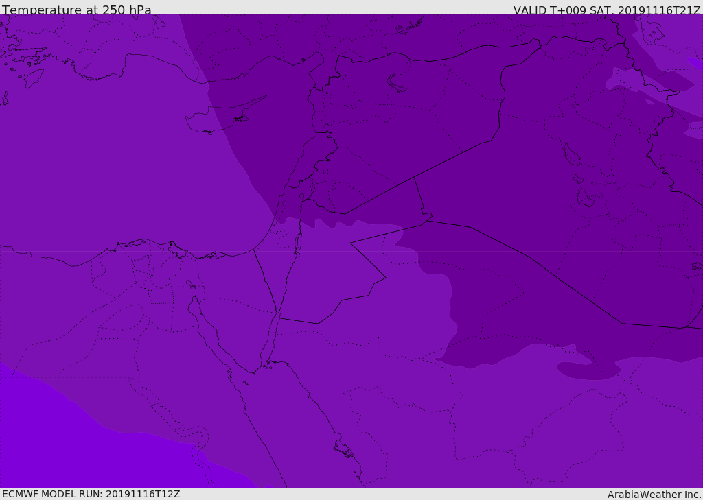Screen dimensions: 703x500
Task: Click the ECMWF MODEL RUN footer text
Action: click(91, 494)
